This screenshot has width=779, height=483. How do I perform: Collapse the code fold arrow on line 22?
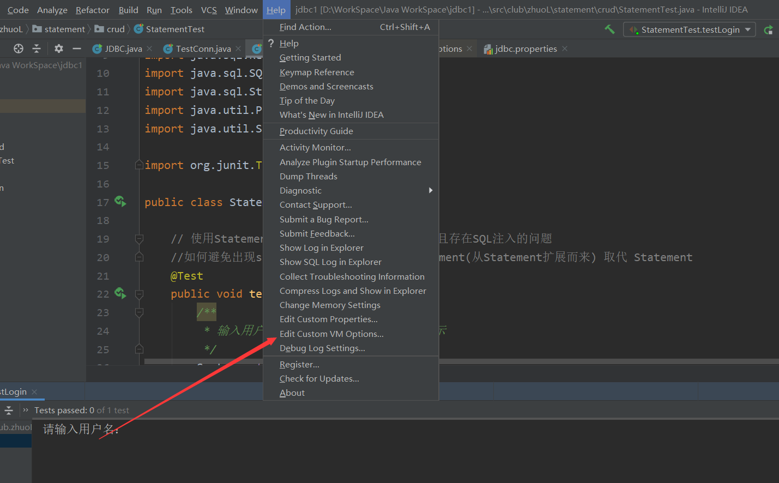[x=139, y=293]
